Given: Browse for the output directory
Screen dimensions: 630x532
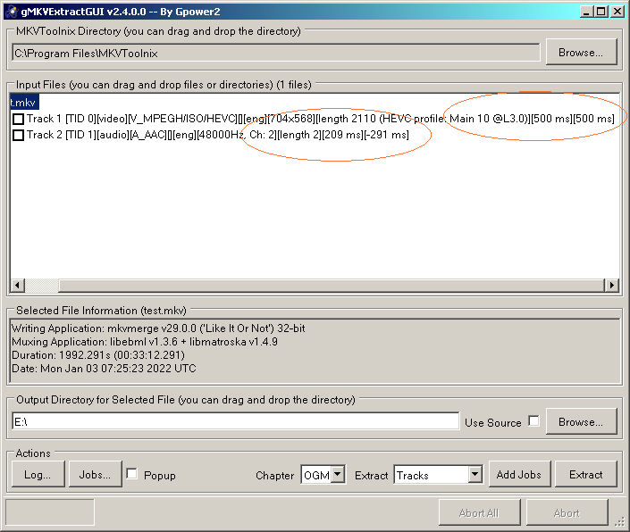Looking at the screenshot, I should pos(581,421).
